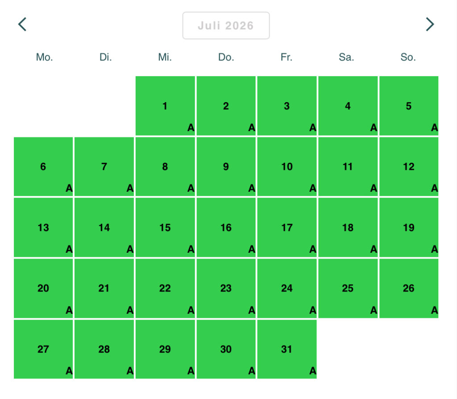Click Saturday July 11
The width and height of the screenshot is (457, 399).
click(x=348, y=166)
